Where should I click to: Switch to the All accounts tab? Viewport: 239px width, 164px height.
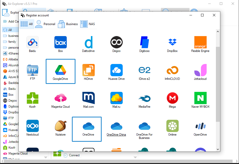pos(27,24)
